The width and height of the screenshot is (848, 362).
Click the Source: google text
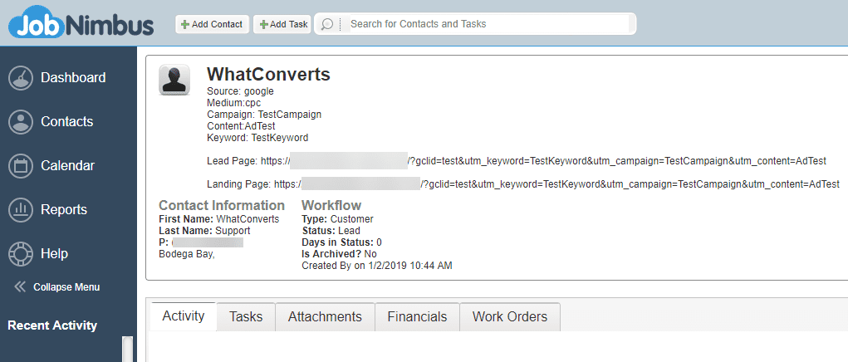point(240,91)
